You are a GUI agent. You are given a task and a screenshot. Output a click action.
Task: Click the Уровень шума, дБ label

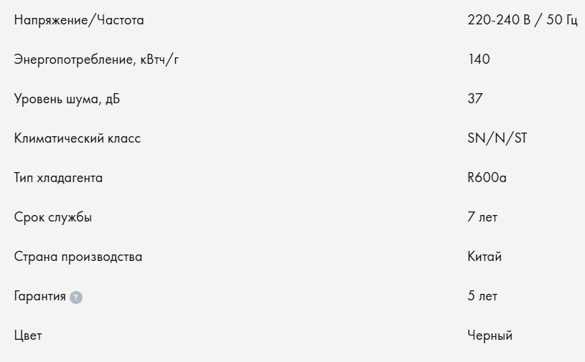67,99
